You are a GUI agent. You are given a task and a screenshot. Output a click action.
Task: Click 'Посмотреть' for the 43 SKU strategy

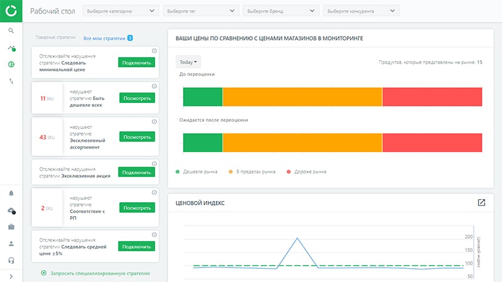(137, 137)
